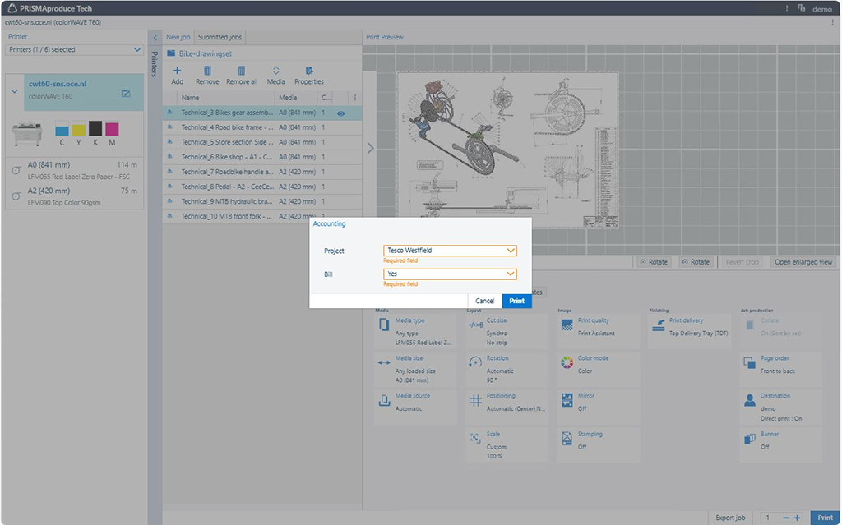The image size is (842, 525).
Task: Toggle preview eye on Technical_3 row
Action: tap(341, 113)
